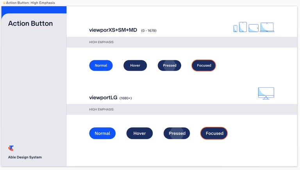300x170 pixels.
Task: Select the 'Action Button' sidebar heading
Action: (30, 23)
